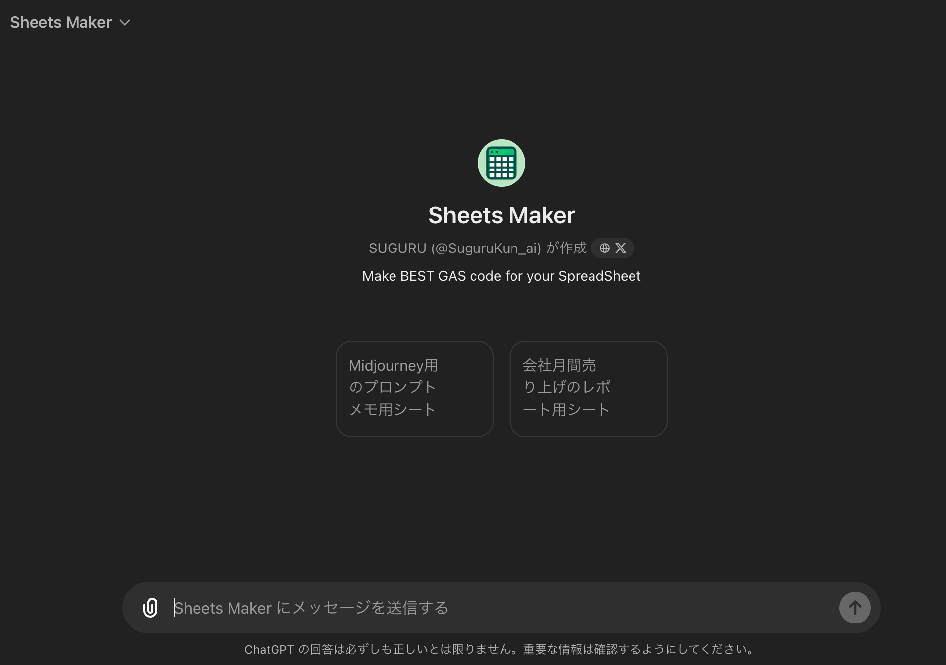Click the send message arrow icon
The width and height of the screenshot is (946, 665).
click(854, 608)
